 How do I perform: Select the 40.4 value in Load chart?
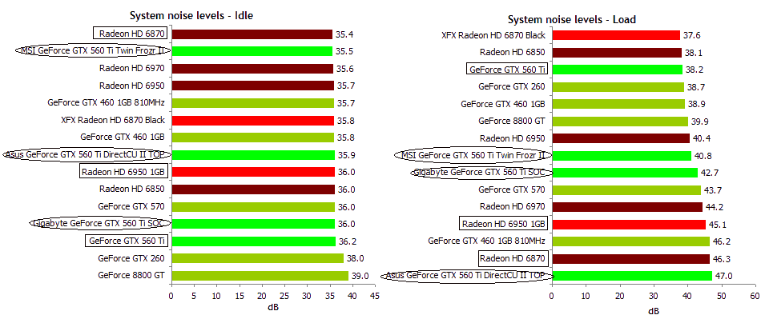click(x=701, y=138)
